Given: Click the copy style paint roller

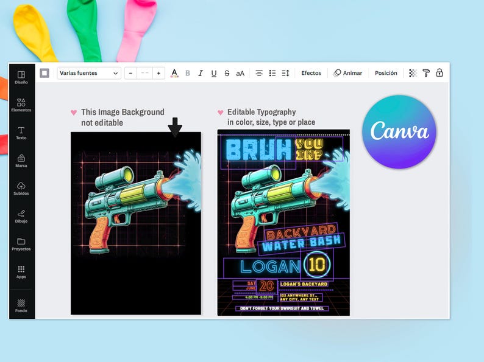Looking at the screenshot, I should point(426,73).
